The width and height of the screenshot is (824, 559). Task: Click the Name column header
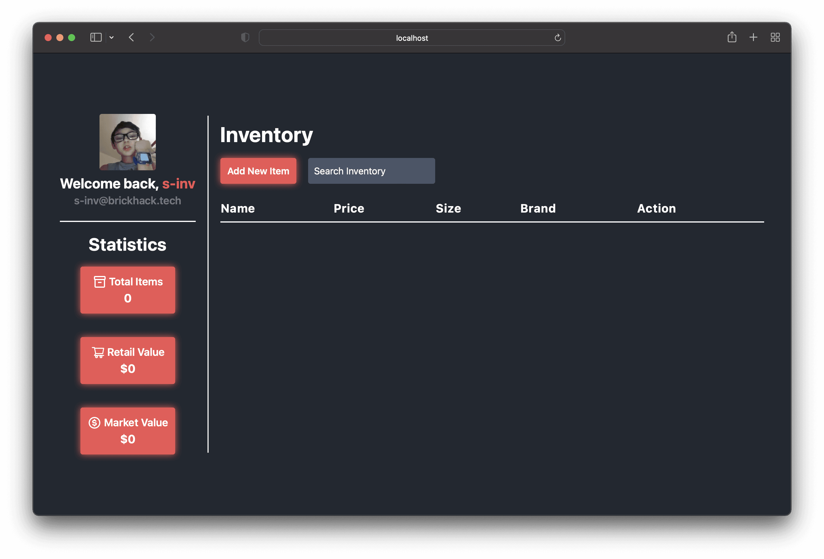(x=238, y=208)
